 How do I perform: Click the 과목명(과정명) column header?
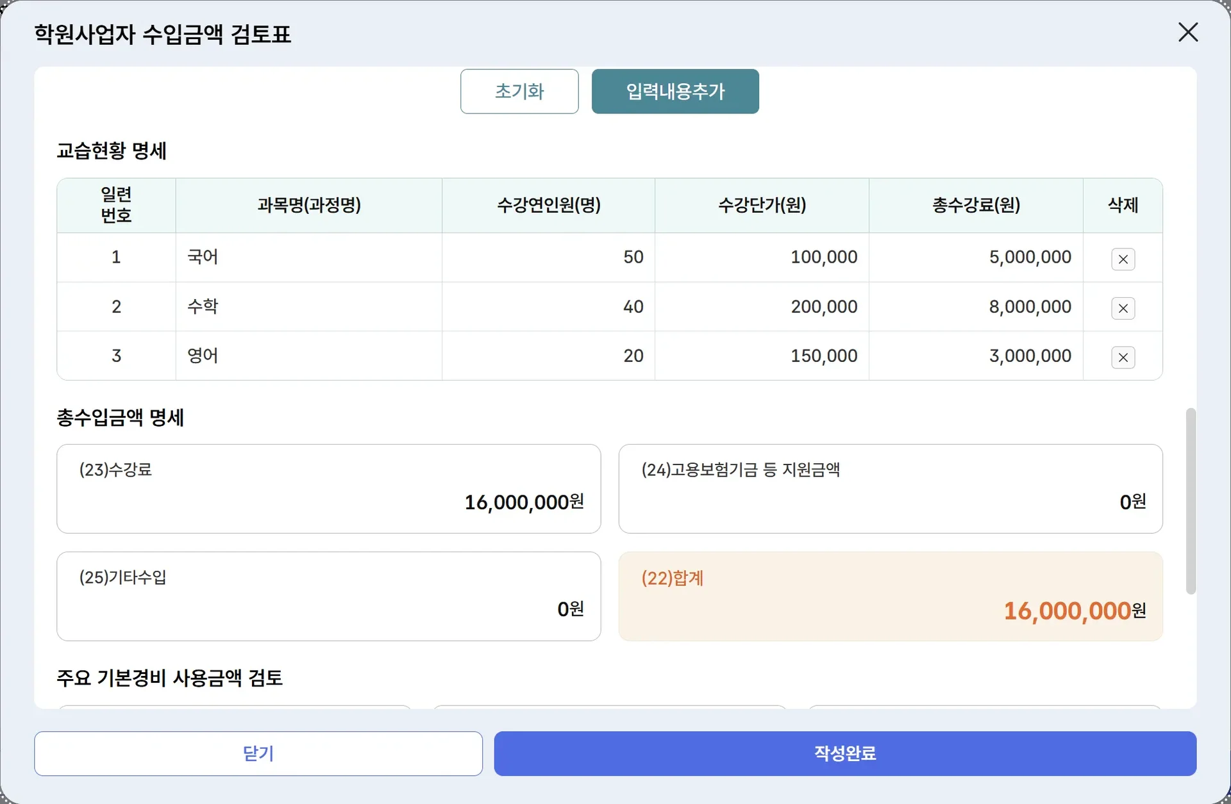[x=309, y=205]
